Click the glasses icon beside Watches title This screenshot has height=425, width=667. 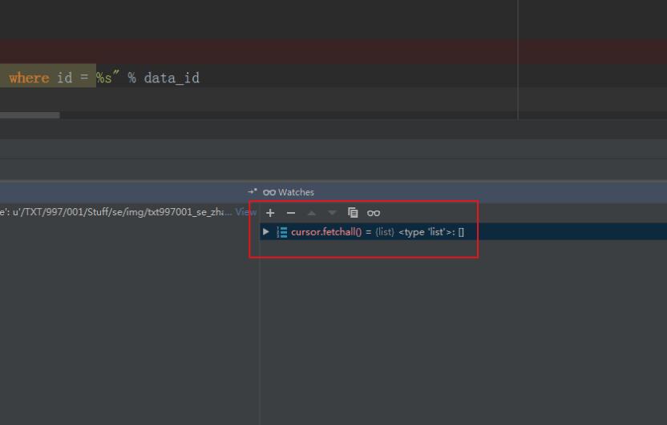[x=269, y=192]
